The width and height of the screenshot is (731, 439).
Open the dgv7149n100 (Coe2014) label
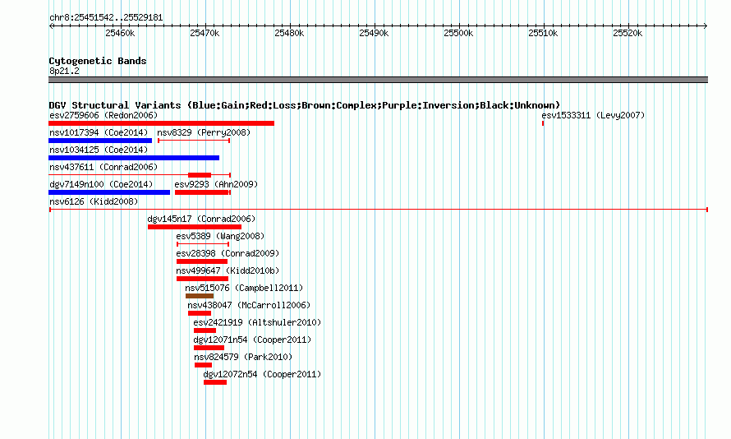pos(101,184)
